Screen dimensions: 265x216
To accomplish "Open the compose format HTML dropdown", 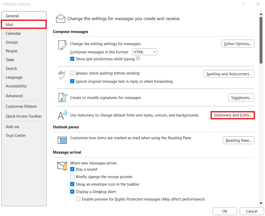I will click(144, 52).
